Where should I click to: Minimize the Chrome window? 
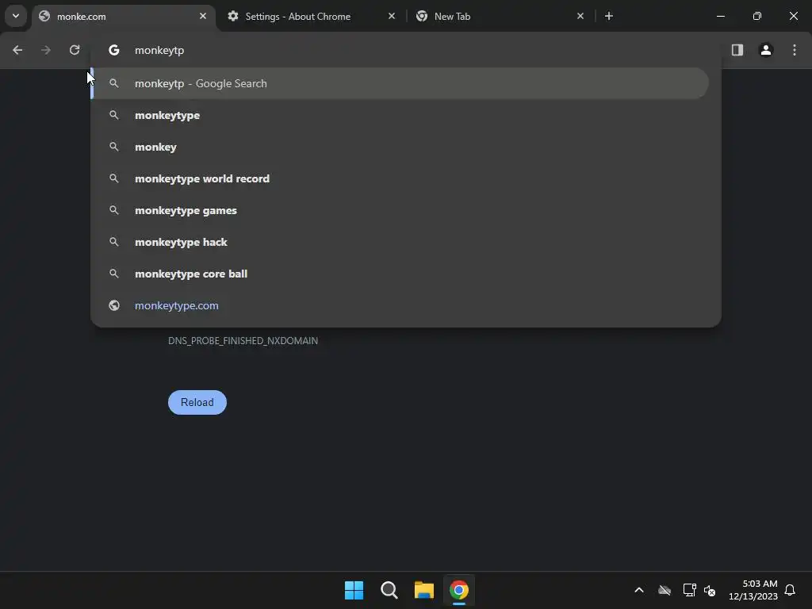[x=720, y=16]
